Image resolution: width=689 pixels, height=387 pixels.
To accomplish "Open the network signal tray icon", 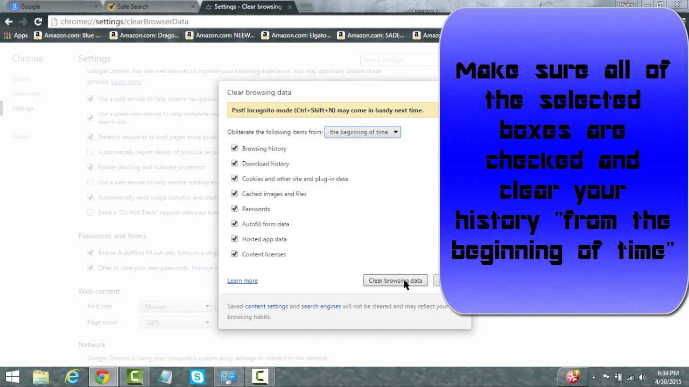I will pyautogui.click(x=630, y=377).
